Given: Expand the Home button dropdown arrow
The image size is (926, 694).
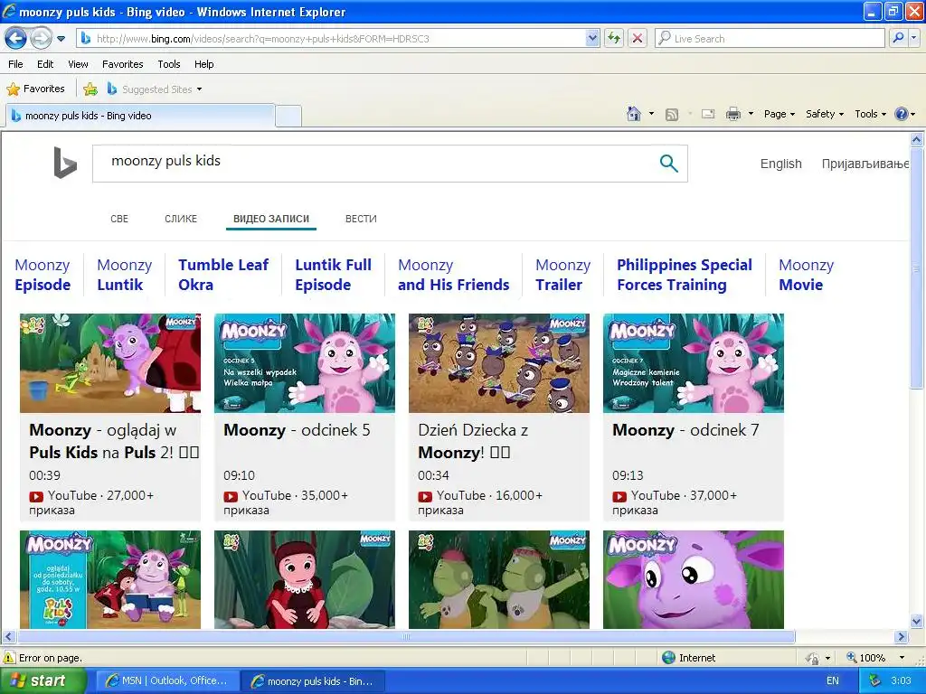Looking at the screenshot, I should coord(651,113).
